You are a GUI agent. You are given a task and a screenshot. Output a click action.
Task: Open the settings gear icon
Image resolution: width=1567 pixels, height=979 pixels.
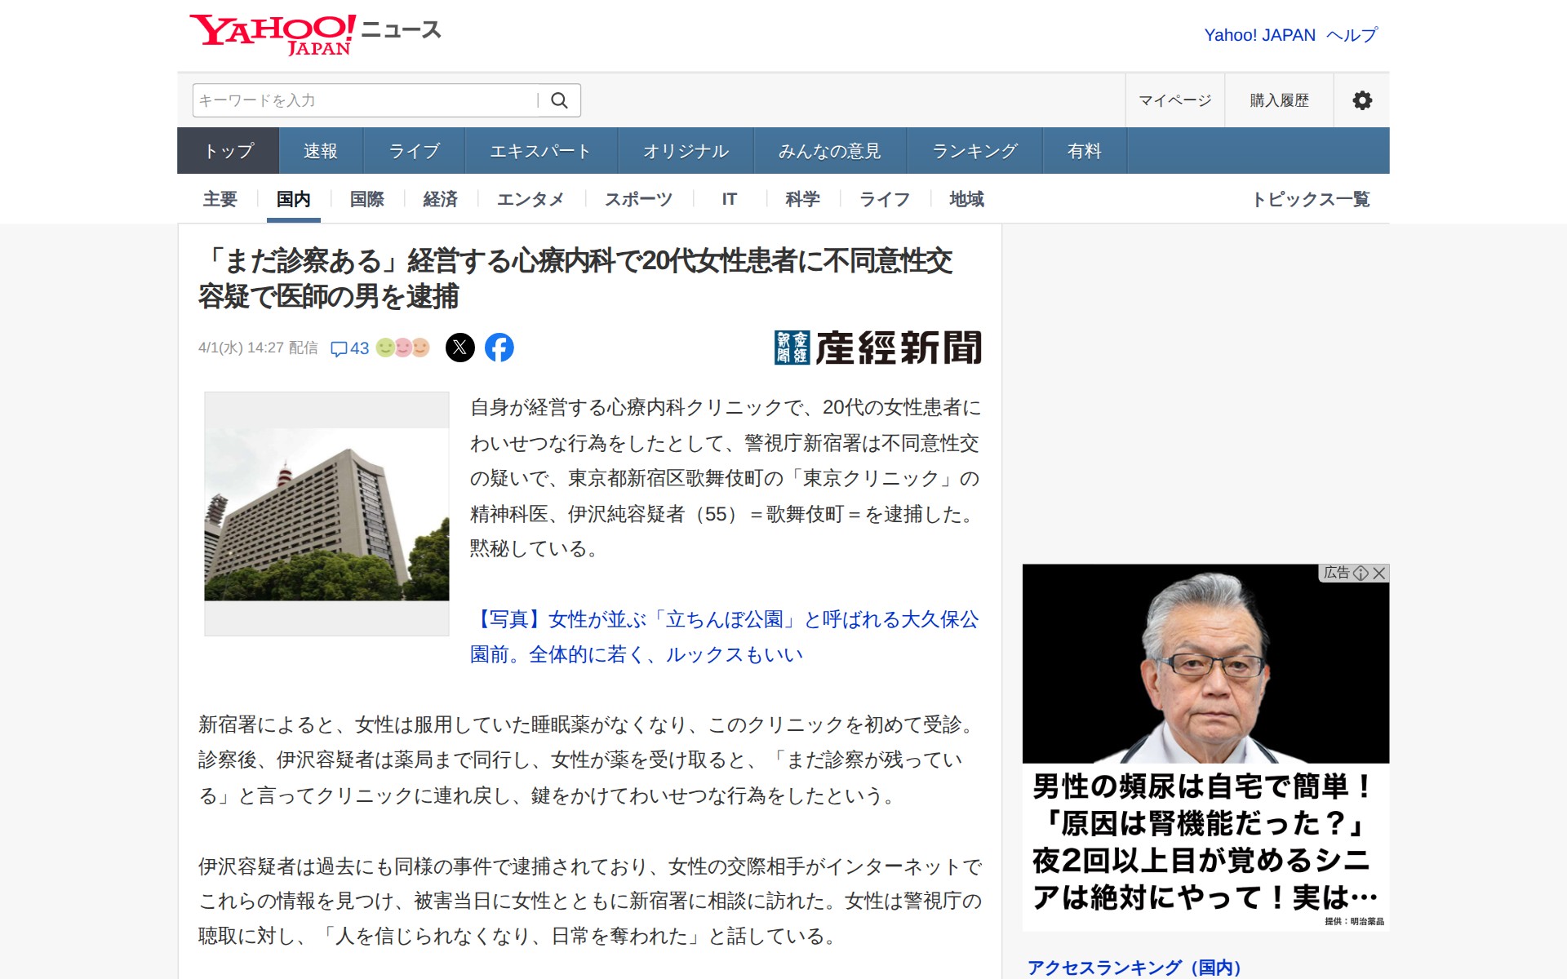coord(1361,100)
